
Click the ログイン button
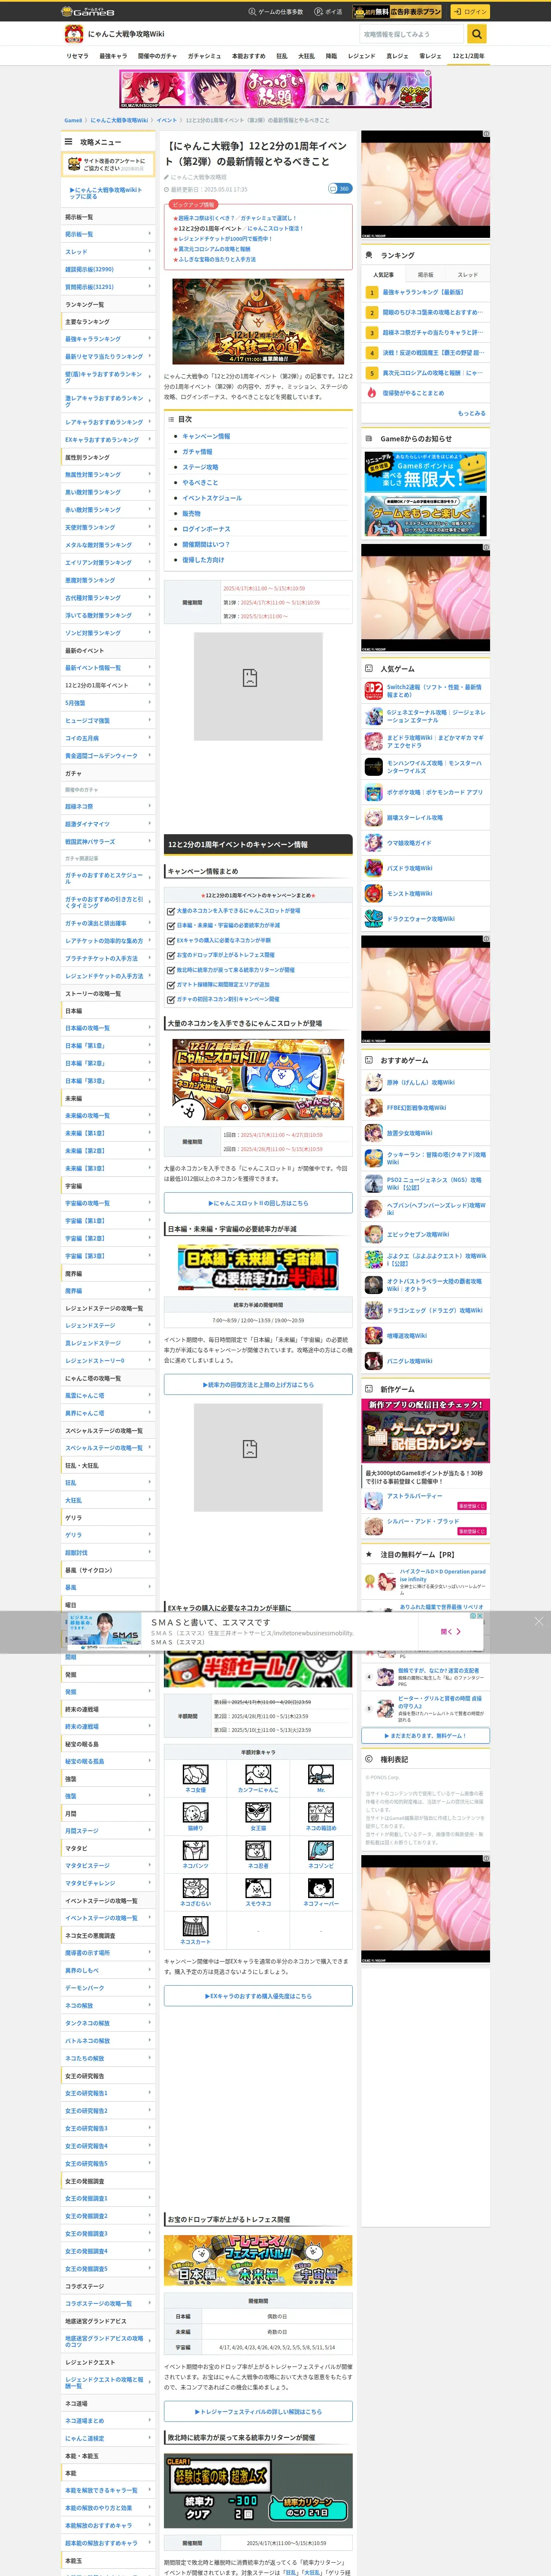coord(470,12)
